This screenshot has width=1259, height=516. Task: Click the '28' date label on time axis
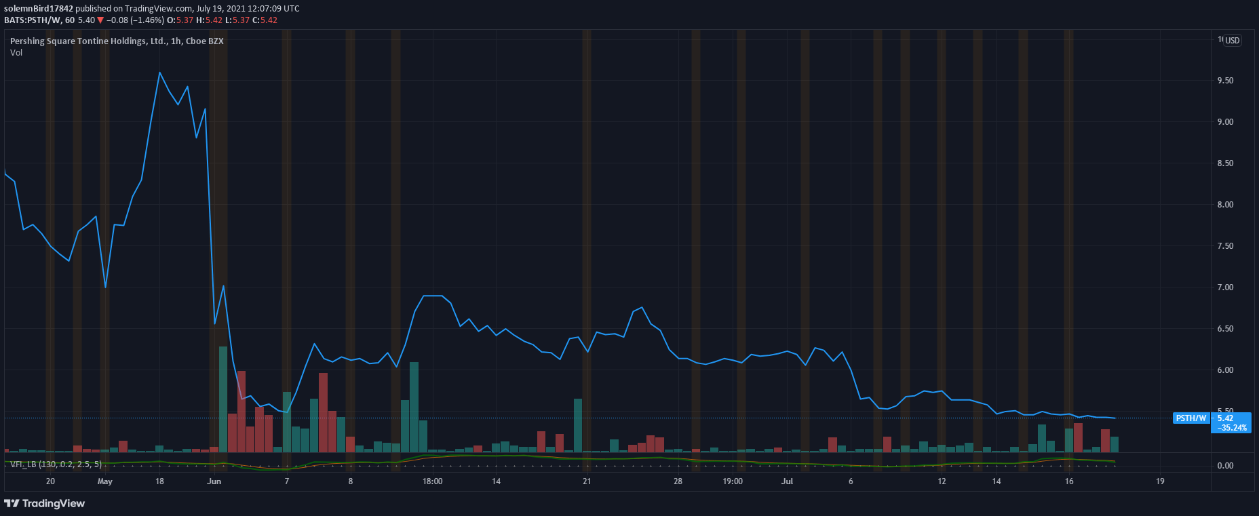click(x=678, y=481)
